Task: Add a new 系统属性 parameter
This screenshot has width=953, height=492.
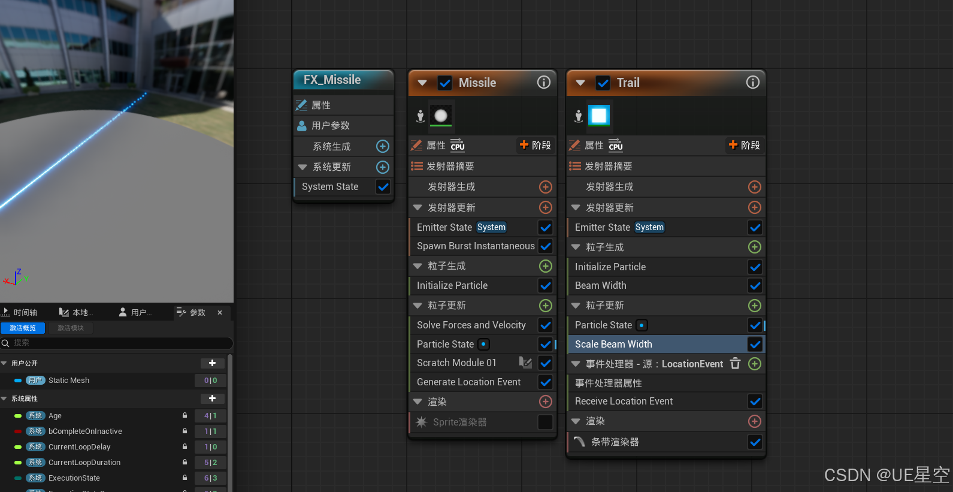Action: (212, 399)
